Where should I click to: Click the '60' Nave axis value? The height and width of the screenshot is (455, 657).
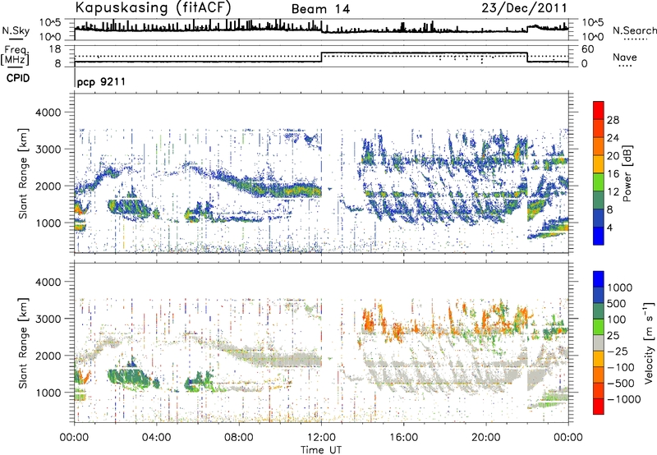[587, 49]
